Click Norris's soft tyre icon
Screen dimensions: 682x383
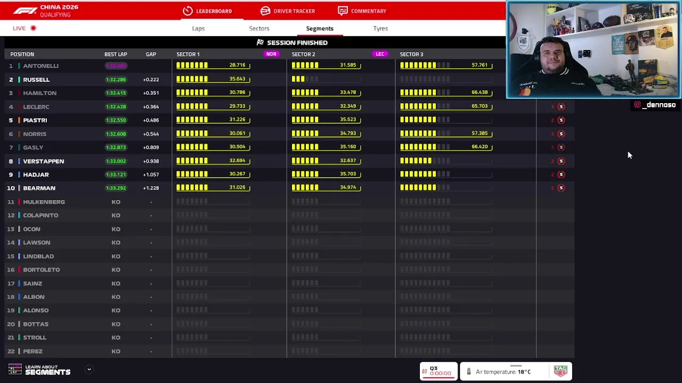tap(561, 134)
